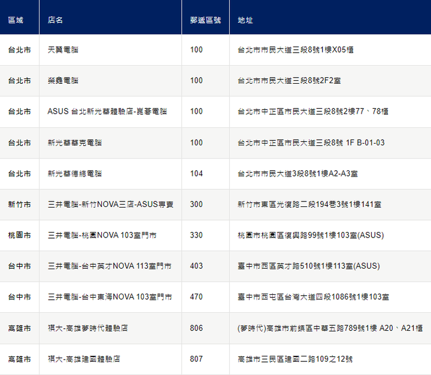This screenshot has height=375, width=431.
Task: Select address 高雄市三民區建國二路109之12號
Action: (295, 359)
